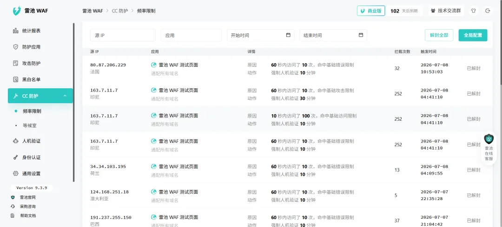Click the 帮助文档 document icon
Screen dimensions: 502x227
13,215
